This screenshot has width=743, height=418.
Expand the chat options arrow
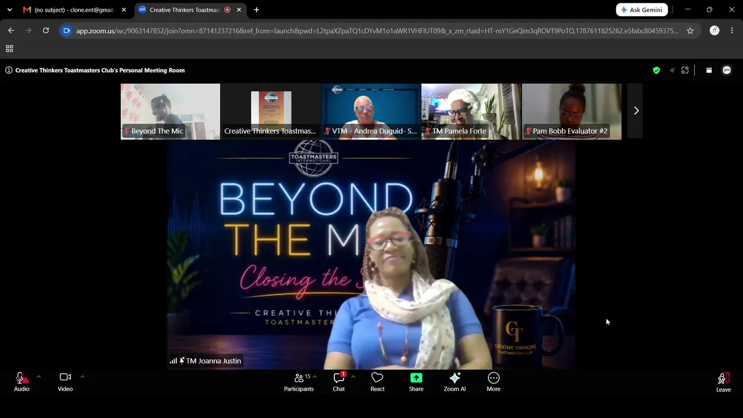tap(353, 377)
